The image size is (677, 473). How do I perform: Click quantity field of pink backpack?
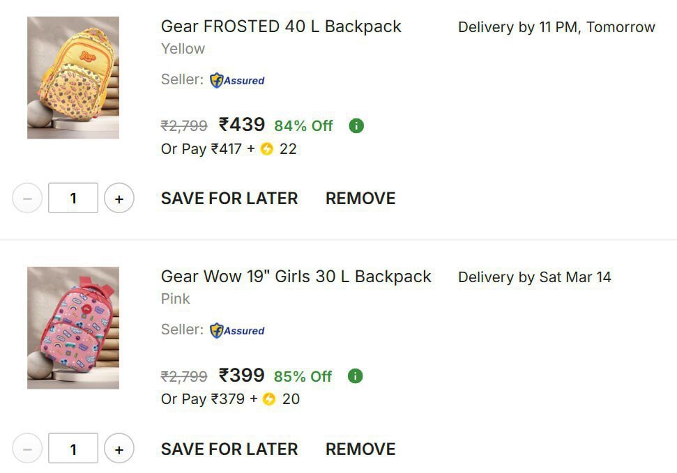tap(73, 449)
